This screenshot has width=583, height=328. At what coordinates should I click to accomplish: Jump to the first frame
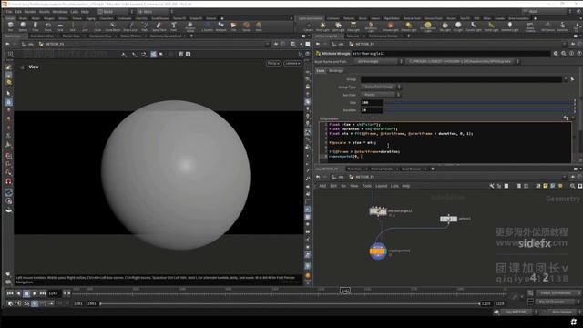[x=10, y=293]
